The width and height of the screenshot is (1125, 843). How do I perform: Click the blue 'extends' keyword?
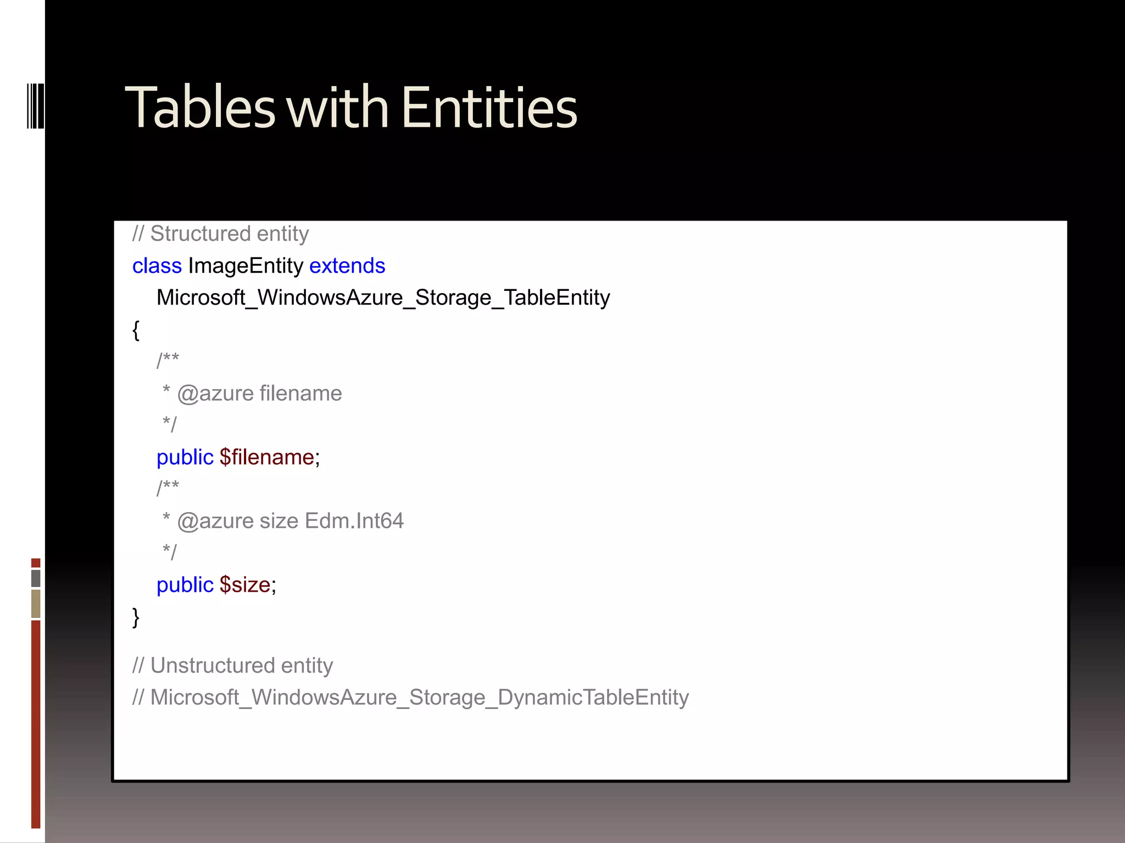(x=347, y=266)
